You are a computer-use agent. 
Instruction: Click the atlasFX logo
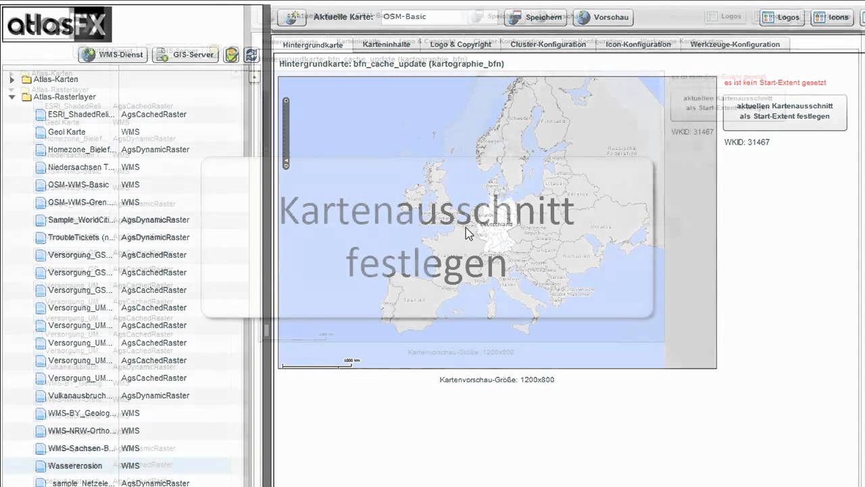pyautogui.click(x=57, y=24)
